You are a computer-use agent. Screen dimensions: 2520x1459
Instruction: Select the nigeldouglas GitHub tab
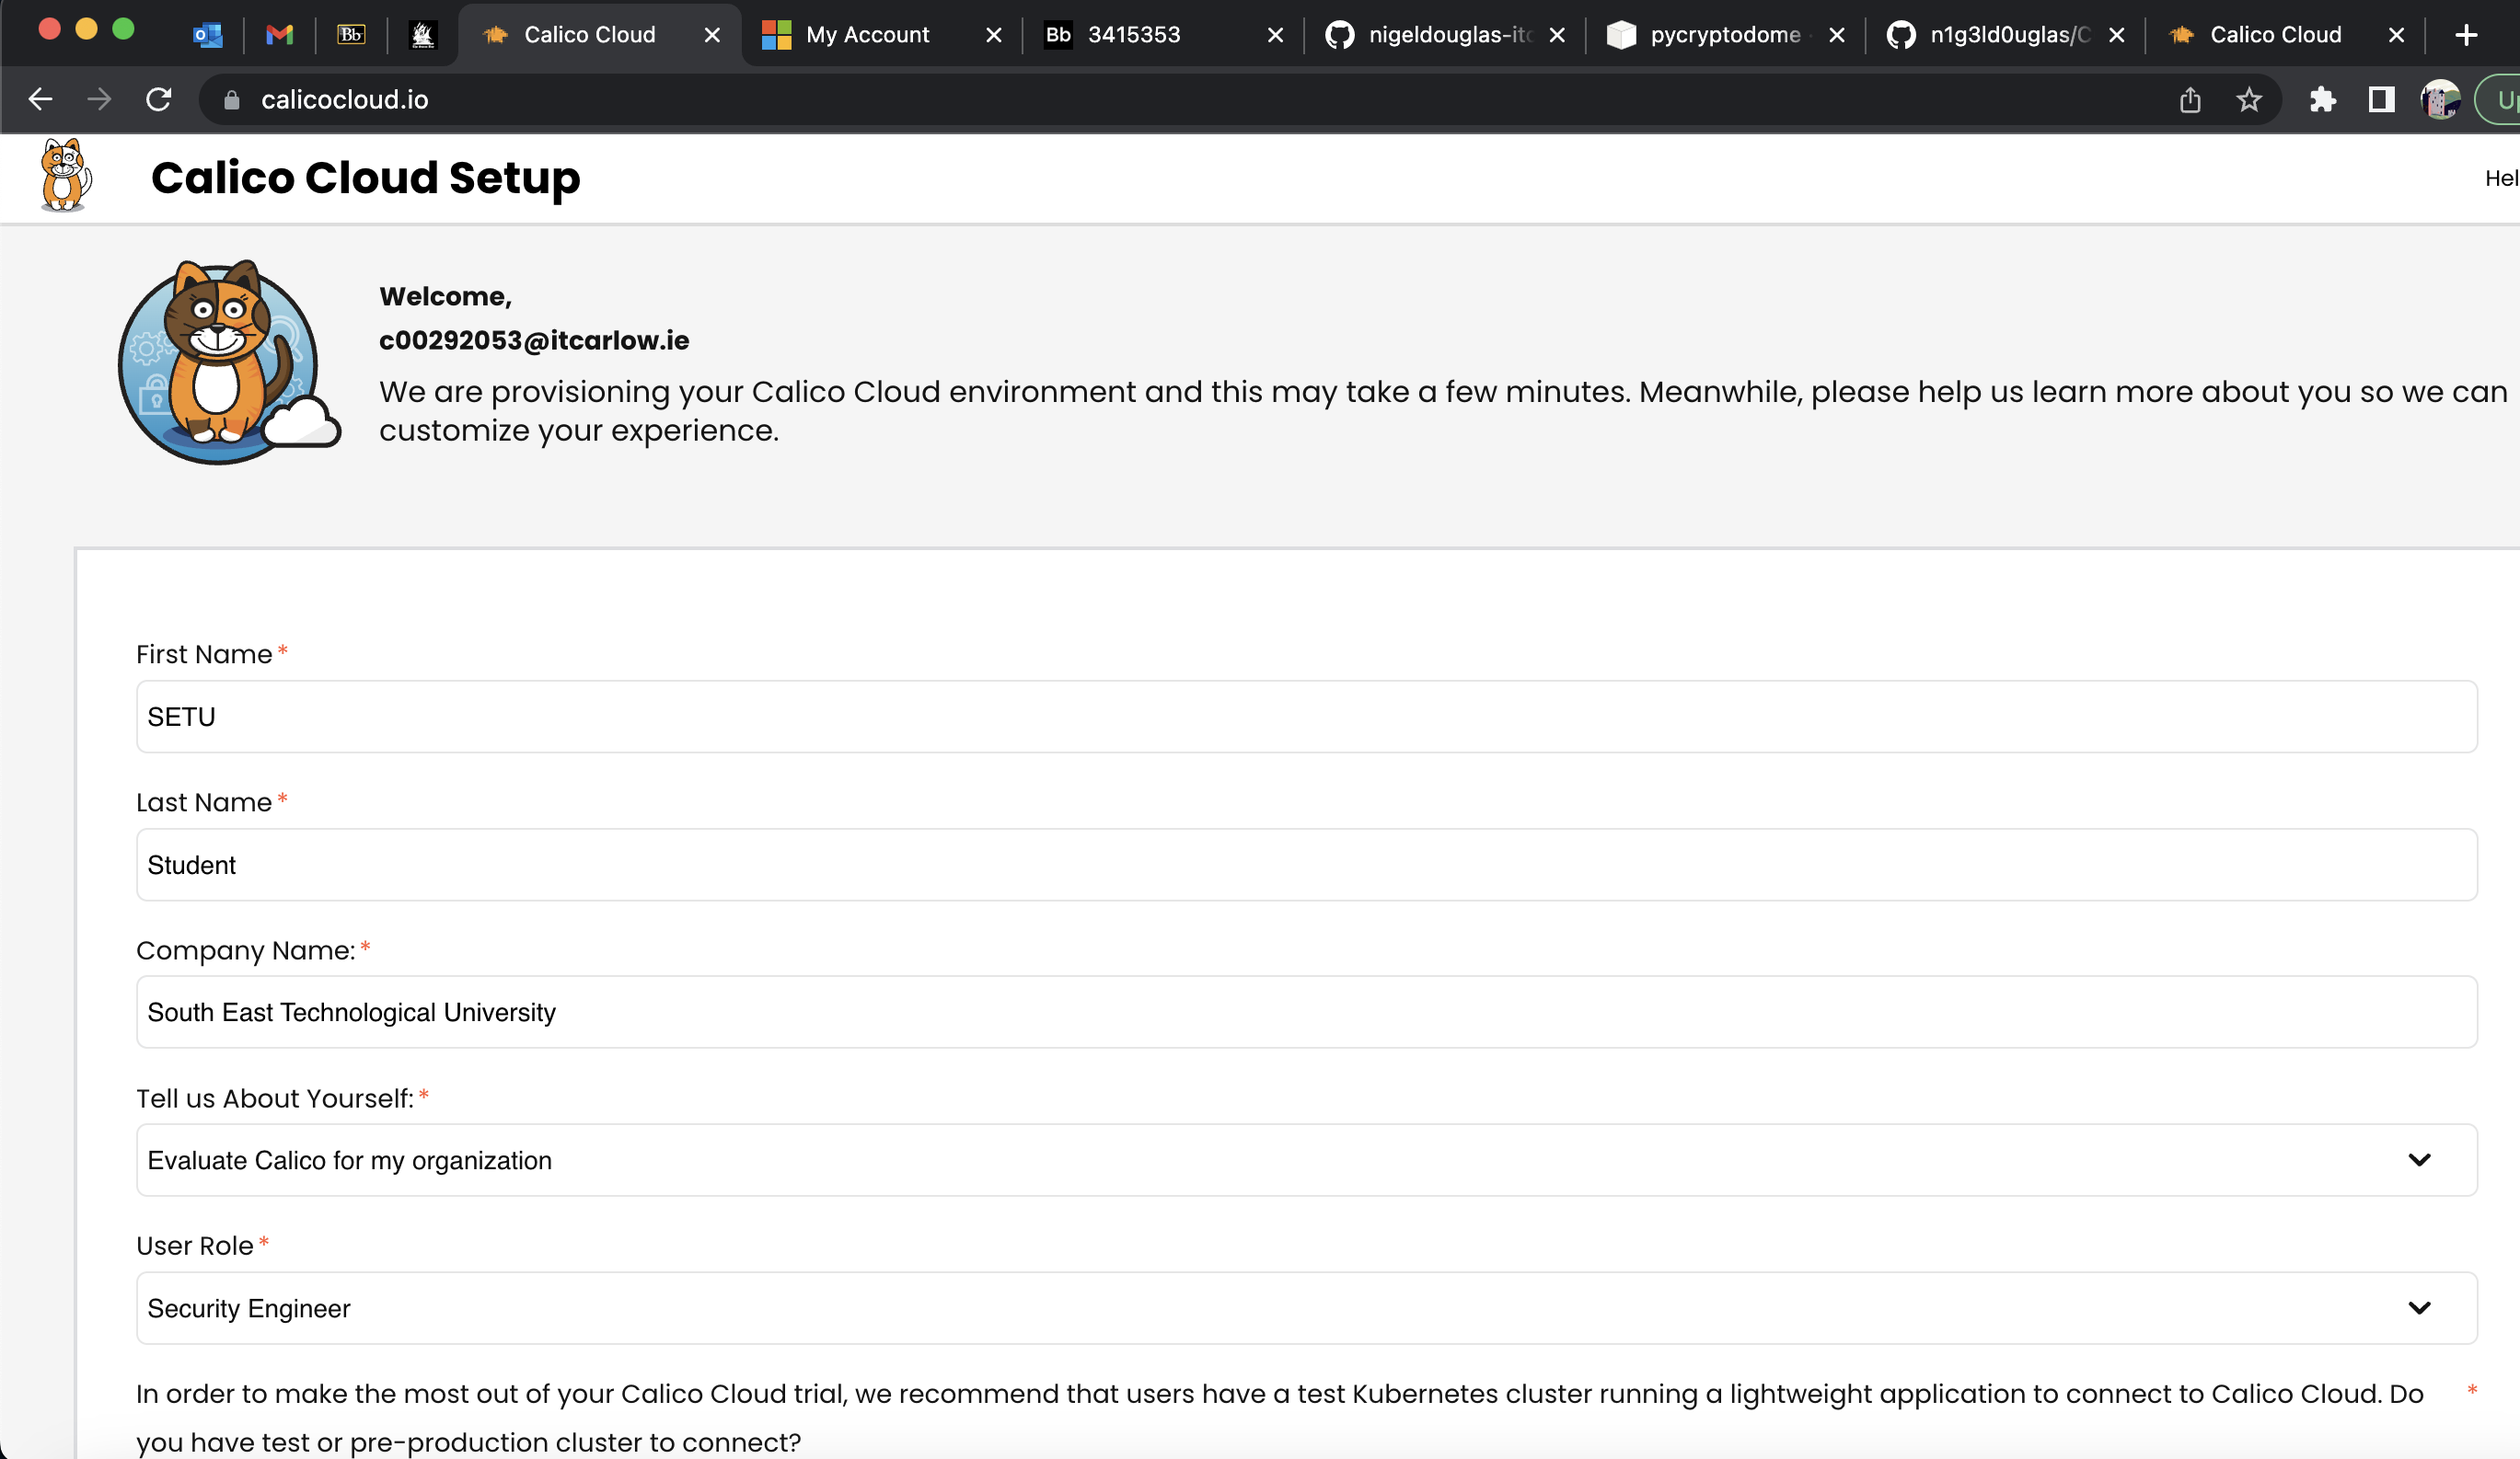(x=1430, y=33)
